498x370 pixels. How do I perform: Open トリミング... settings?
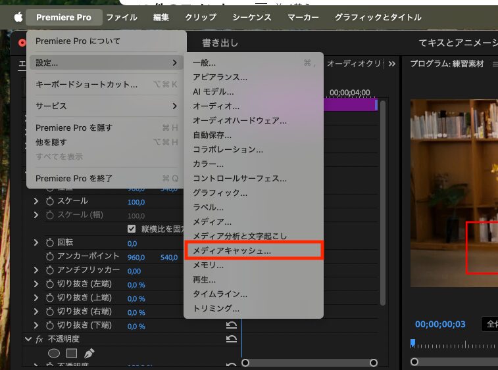pos(253,308)
